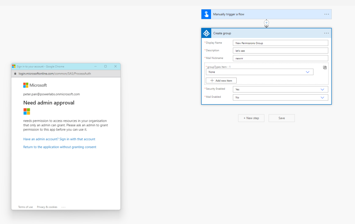Screen dimensions: 355x224
Task: Click the Add new item button
Action: tap(221, 80)
